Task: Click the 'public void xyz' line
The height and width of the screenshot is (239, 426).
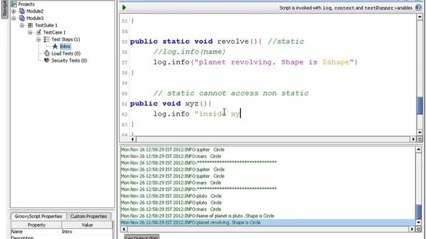Action: click(170, 104)
